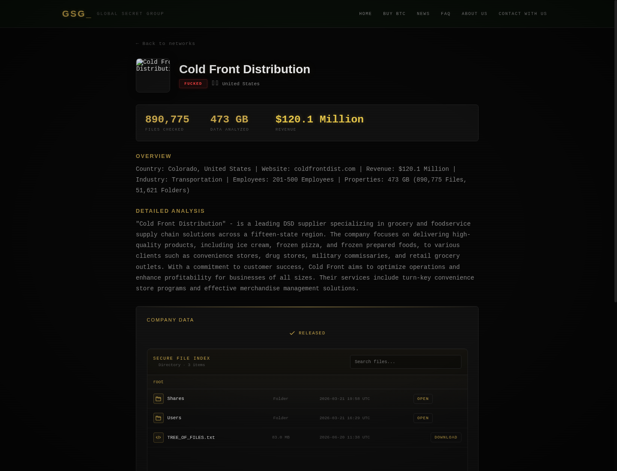
Task: Select the Shares folder name
Action: point(176,399)
